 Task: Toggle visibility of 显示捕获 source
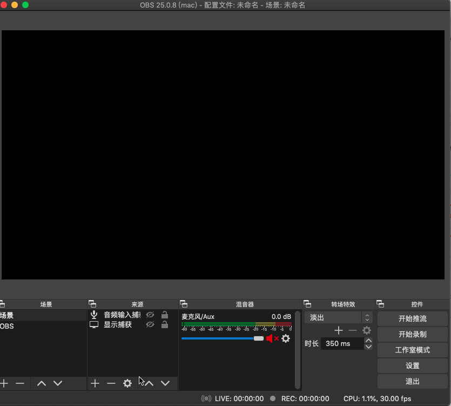(151, 325)
